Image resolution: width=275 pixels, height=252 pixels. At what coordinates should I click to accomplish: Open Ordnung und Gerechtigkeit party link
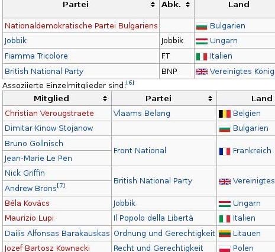click(x=164, y=234)
